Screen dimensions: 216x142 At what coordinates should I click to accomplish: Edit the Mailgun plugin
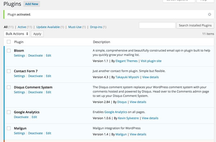(x=49, y=133)
